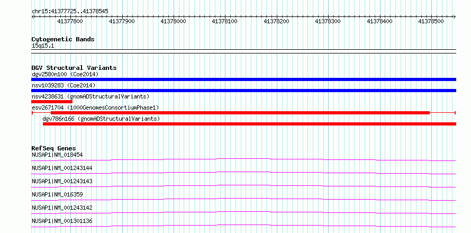Click the NUSAP1|NM_001301136 transcript label

(62, 221)
